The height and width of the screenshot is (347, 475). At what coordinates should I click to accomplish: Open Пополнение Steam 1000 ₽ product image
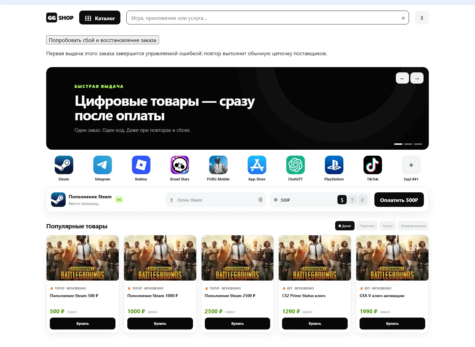pos(160,258)
